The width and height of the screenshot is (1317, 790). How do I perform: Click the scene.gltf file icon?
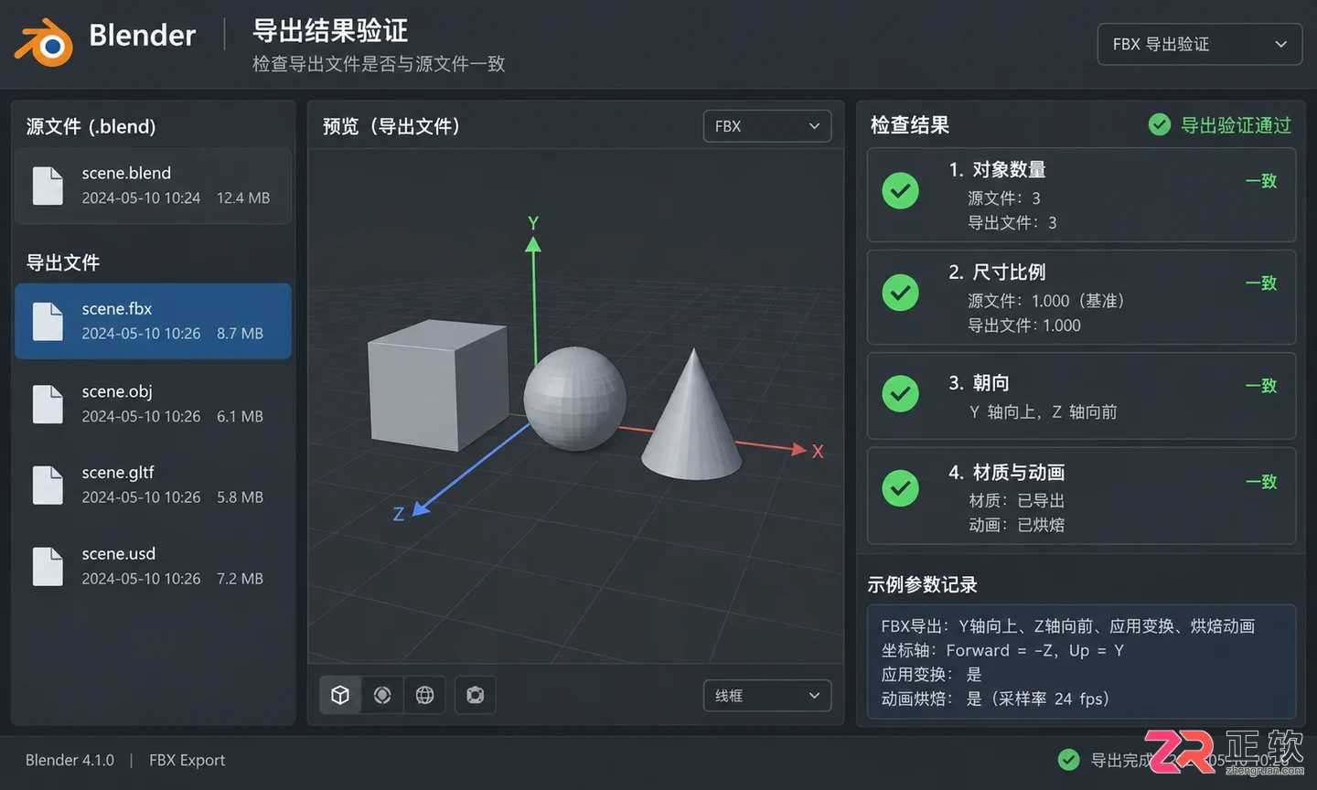coord(48,485)
